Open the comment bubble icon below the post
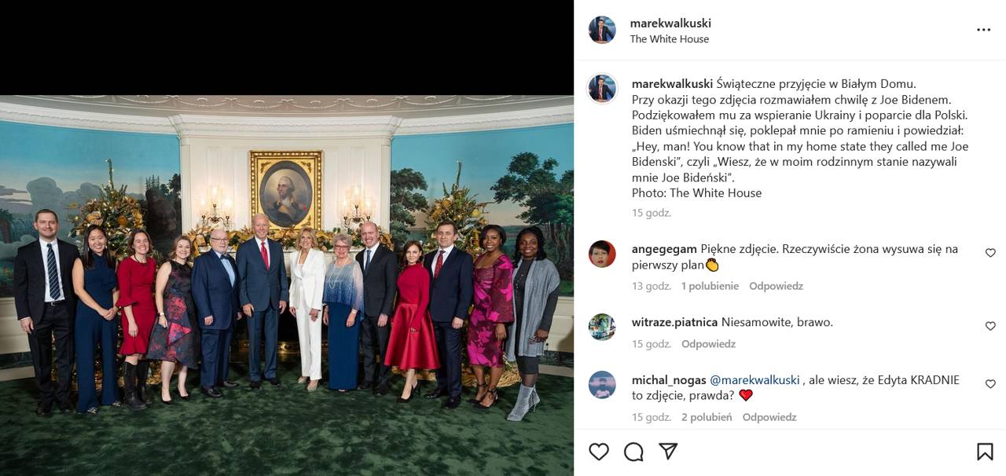Viewport: 1006px width, 476px height. [x=633, y=452]
